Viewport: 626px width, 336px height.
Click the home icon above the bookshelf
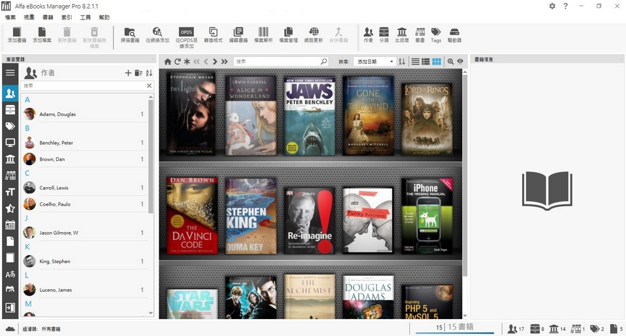coord(168,61)
